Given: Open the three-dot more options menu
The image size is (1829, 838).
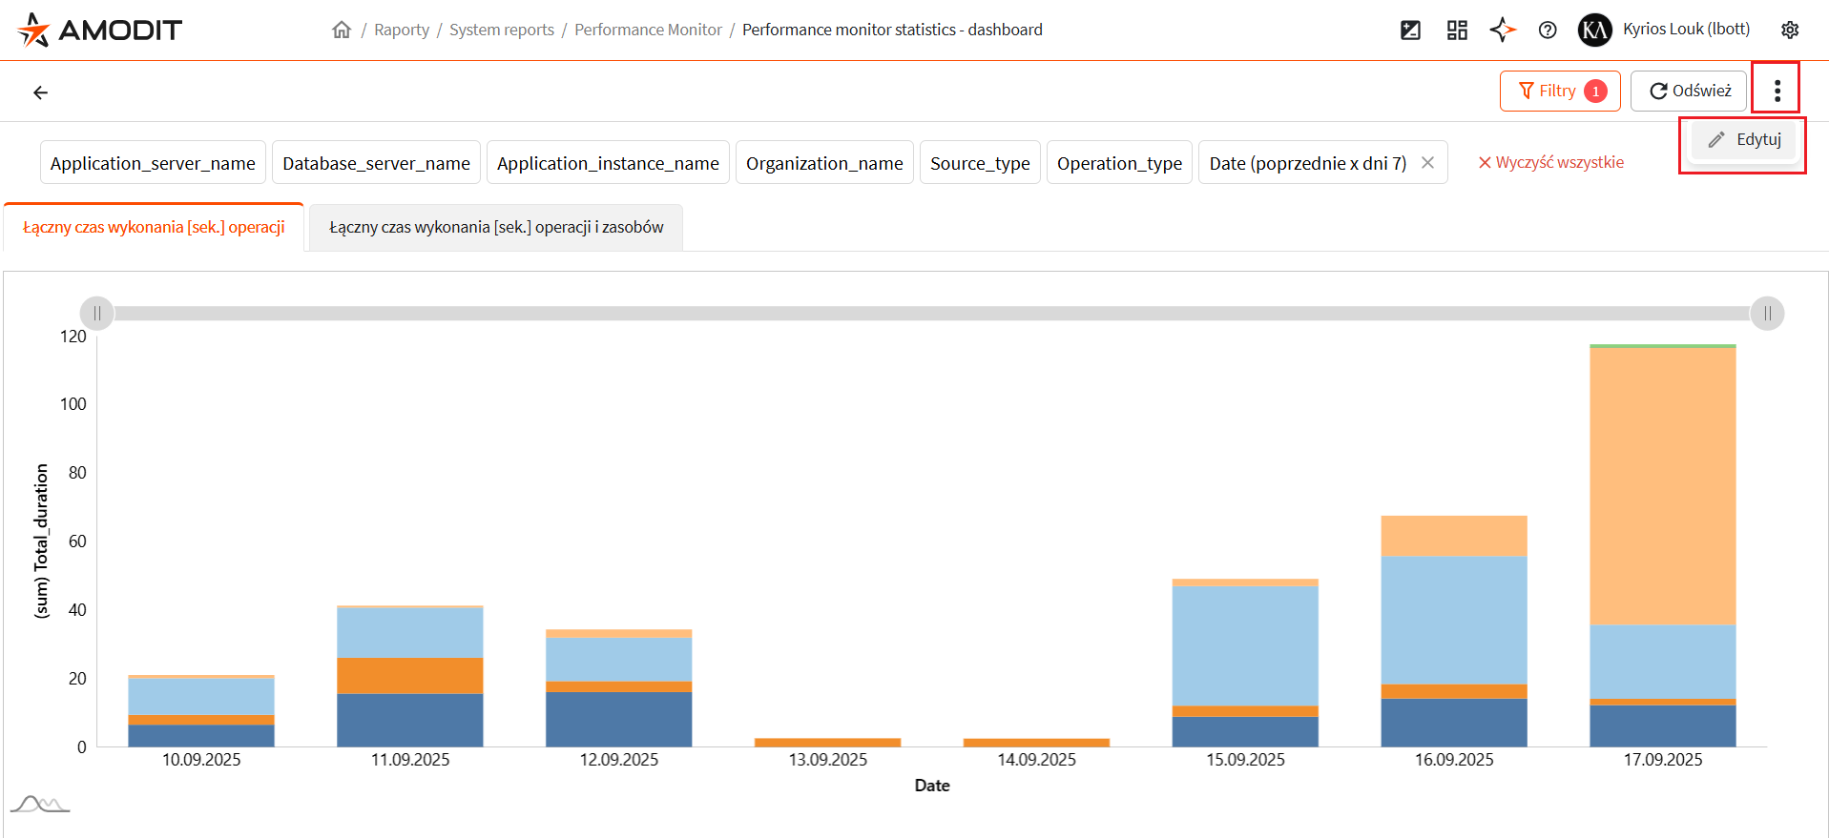Looking at the screenshot, I should (x=1777, y=91).
